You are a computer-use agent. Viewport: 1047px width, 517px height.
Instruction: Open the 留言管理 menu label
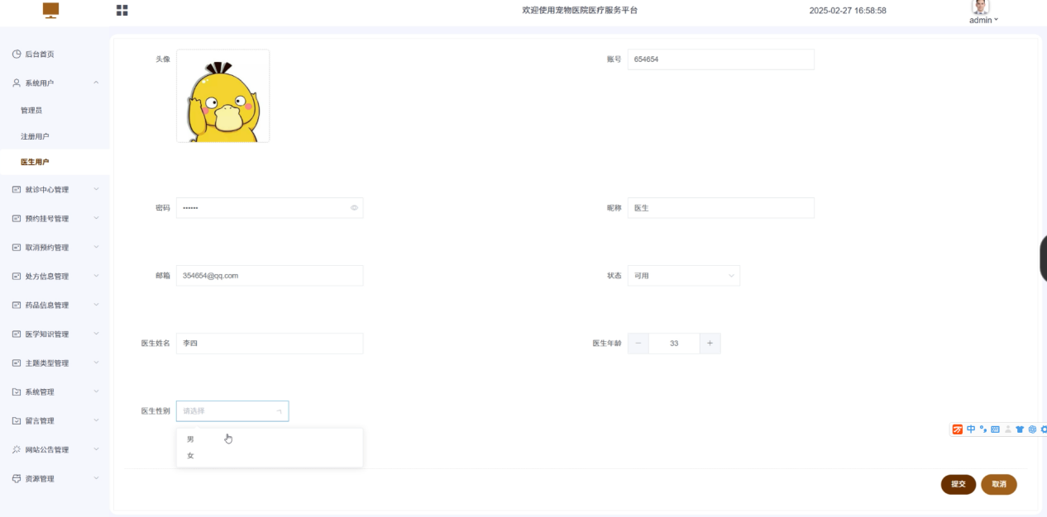point(40,421)
